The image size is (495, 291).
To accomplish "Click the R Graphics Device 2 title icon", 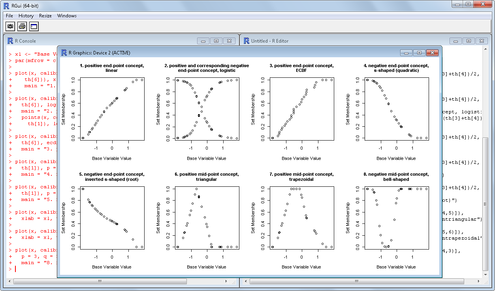I will 64,53.
